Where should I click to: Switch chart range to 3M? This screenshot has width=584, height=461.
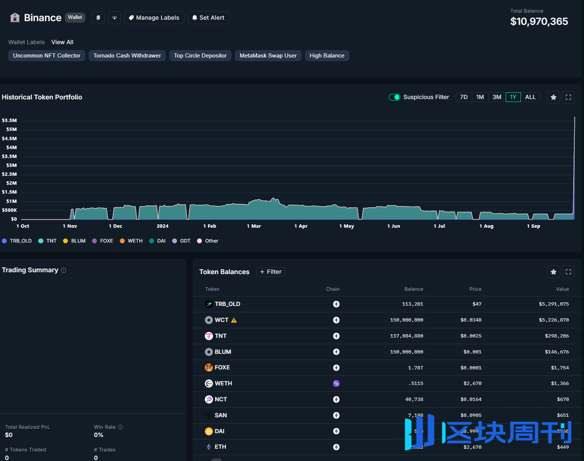pyautogui.click(x=497, y=97)
